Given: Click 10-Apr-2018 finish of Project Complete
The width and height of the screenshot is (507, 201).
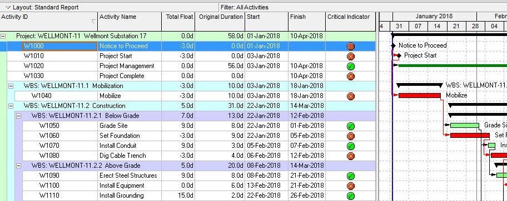Looking at the screenshot, I should click(x=306, y=76).
